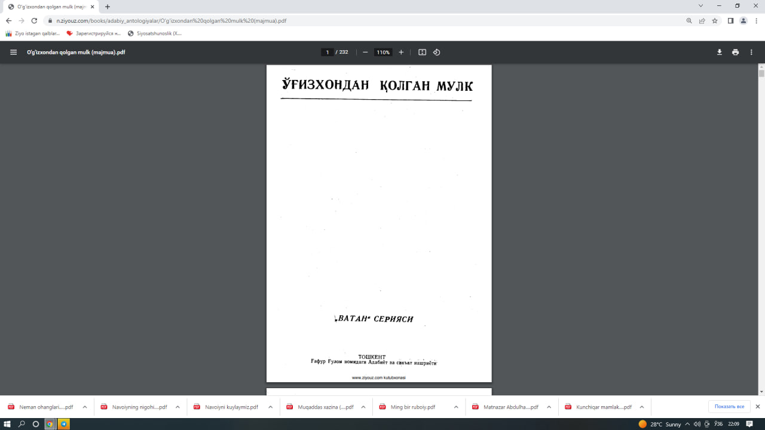Toggle the browser side panel
This screenshot has height=430, width=765.
point(730,20)
